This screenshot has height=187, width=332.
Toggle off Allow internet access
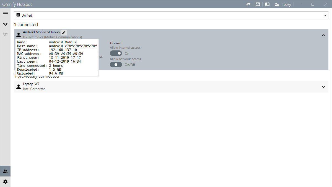click(x=116, y=53)
